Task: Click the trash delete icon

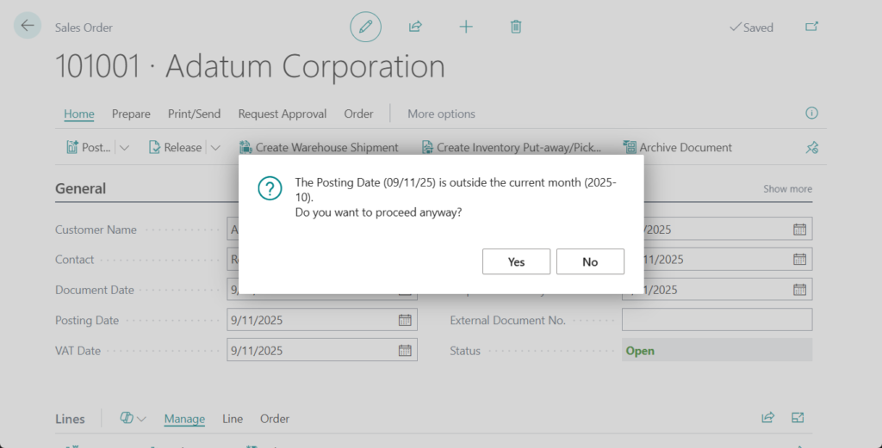Action: [x=516, y=27]
